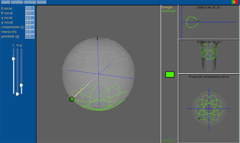Screen dimensions: 240x143
Task: Click the length (L) slider handle
Action: tap(13, 59)
